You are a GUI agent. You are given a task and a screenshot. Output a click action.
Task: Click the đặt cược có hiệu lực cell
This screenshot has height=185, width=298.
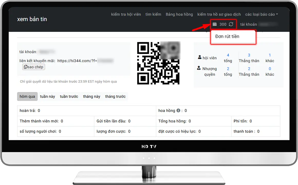[x=194, y=131]
